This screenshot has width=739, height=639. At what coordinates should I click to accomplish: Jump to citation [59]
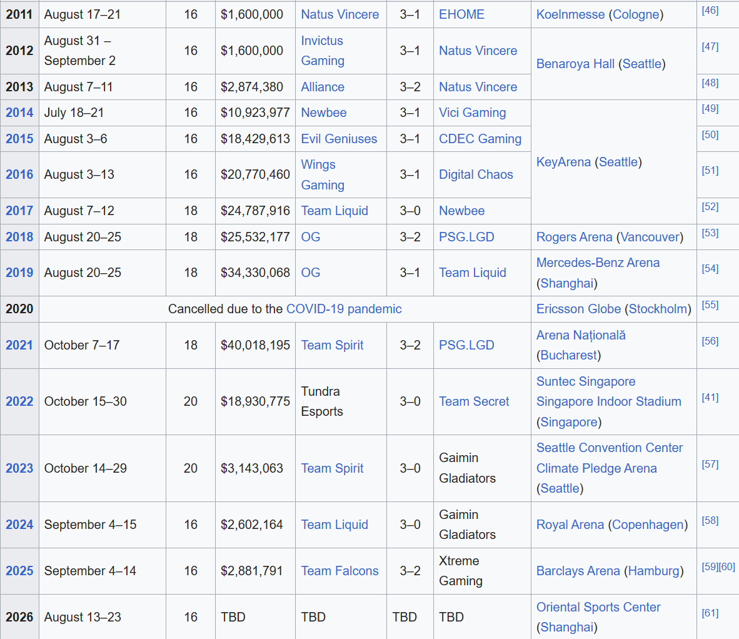click(710, 566)
